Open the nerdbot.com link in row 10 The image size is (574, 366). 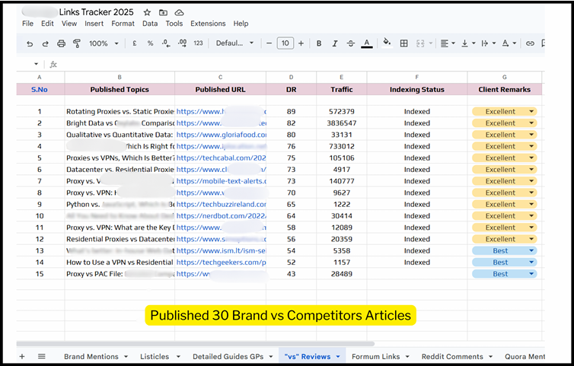click(222, 216)
